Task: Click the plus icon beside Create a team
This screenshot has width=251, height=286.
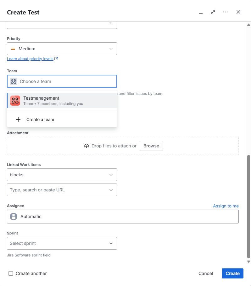Action: pos(18,119)
